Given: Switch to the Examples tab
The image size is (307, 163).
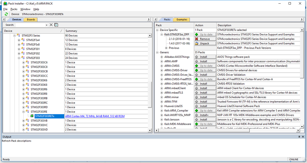Looking at the screenshot, I should (x=182, y=20).
